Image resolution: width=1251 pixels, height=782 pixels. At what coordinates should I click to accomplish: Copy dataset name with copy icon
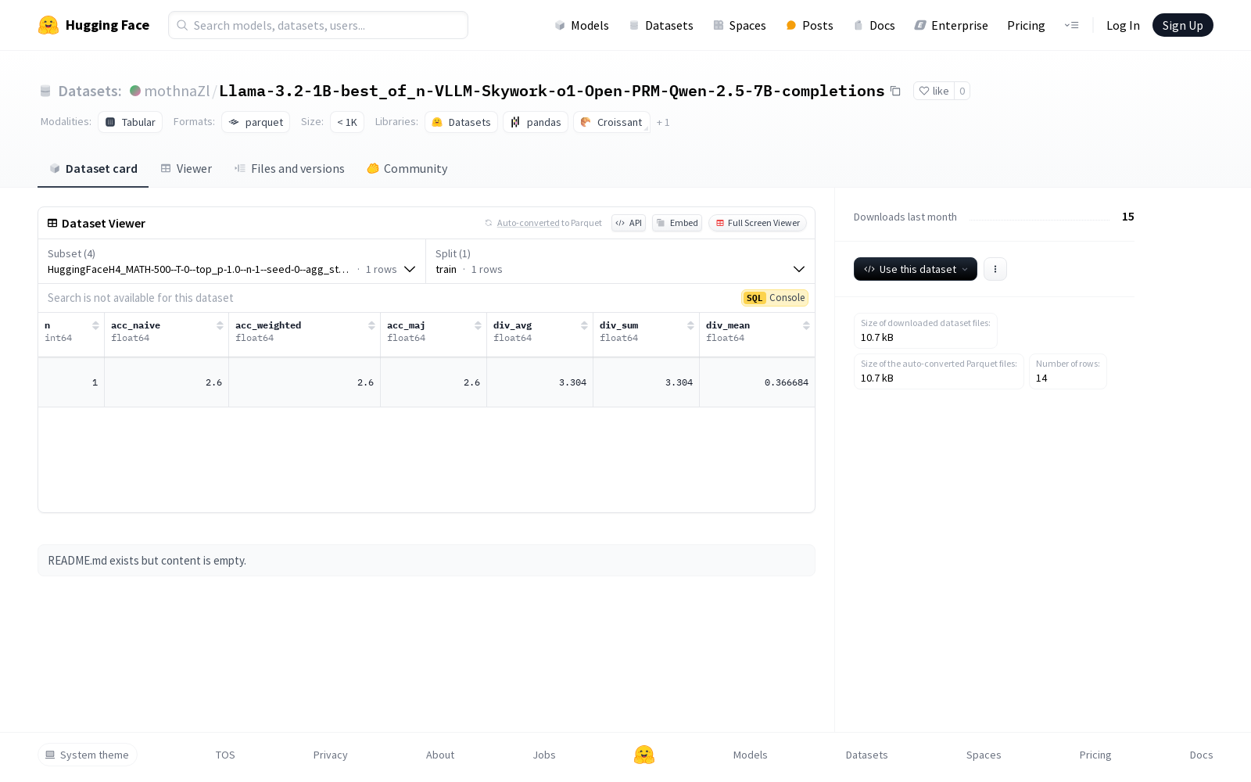[895, 91]
